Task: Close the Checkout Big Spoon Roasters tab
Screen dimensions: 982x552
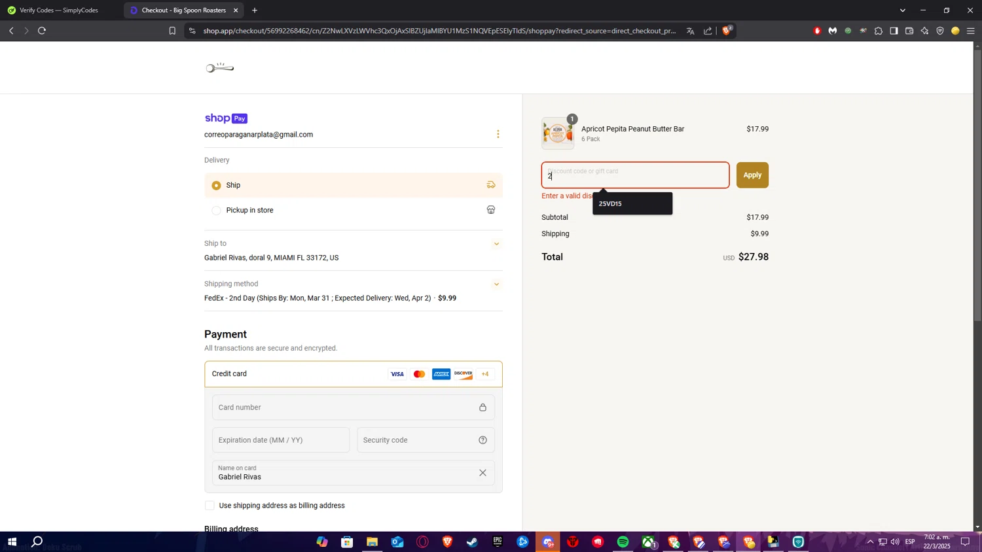Action: pyautogui.click(x=236, y=10)
